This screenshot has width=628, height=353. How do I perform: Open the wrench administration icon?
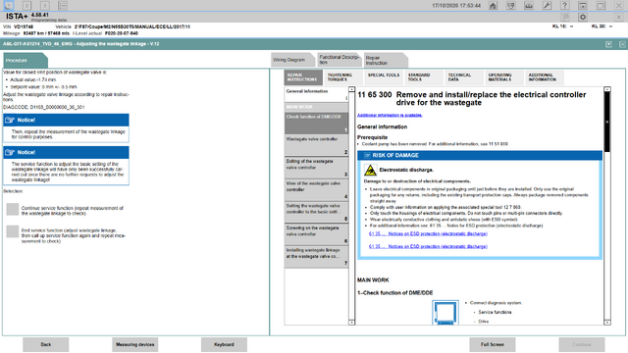(x=547, y=6)
